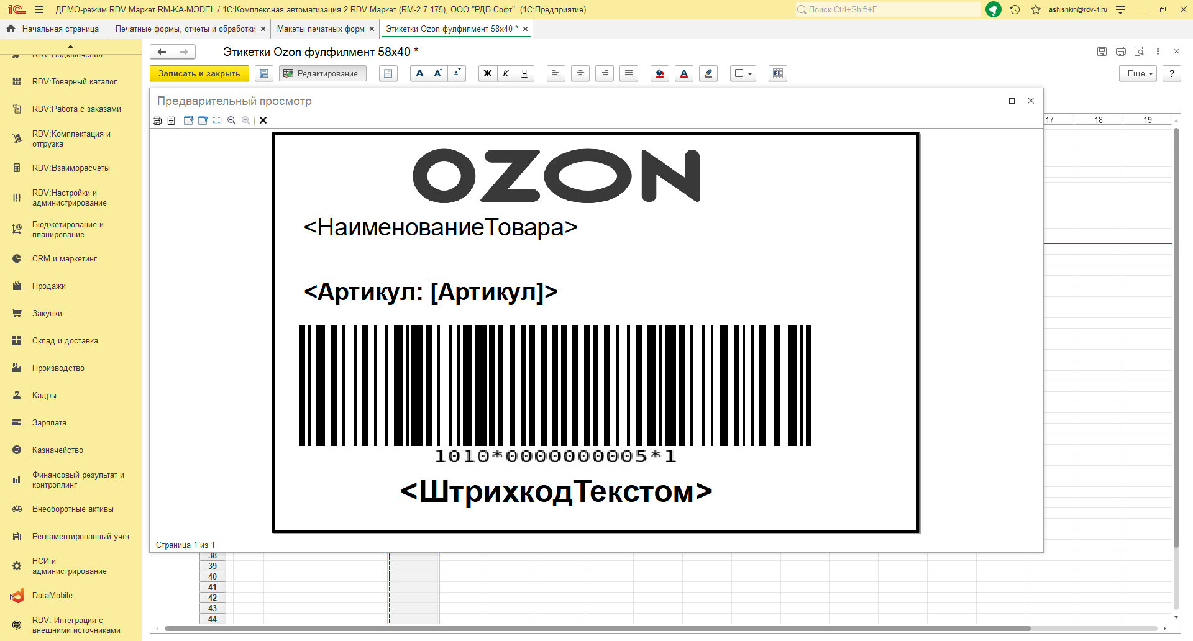This screenshot has width=1193, height=641.
Task: Open the DataMobile section
Action: [71, 595]
